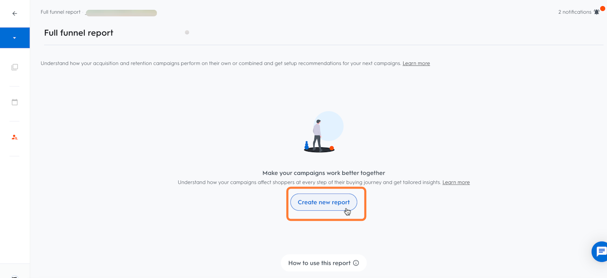Open Learn more link after setup recommendations
Viewport: 607px width, 278px height.
click(x=416, y=63)
